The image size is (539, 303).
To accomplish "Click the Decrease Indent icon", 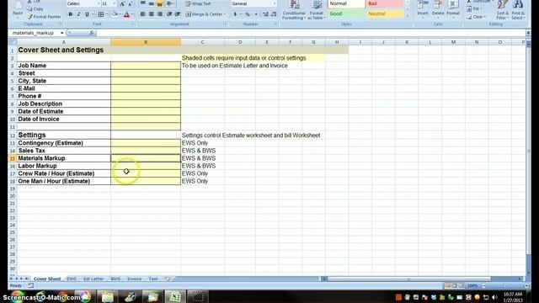I will point(169,14).
